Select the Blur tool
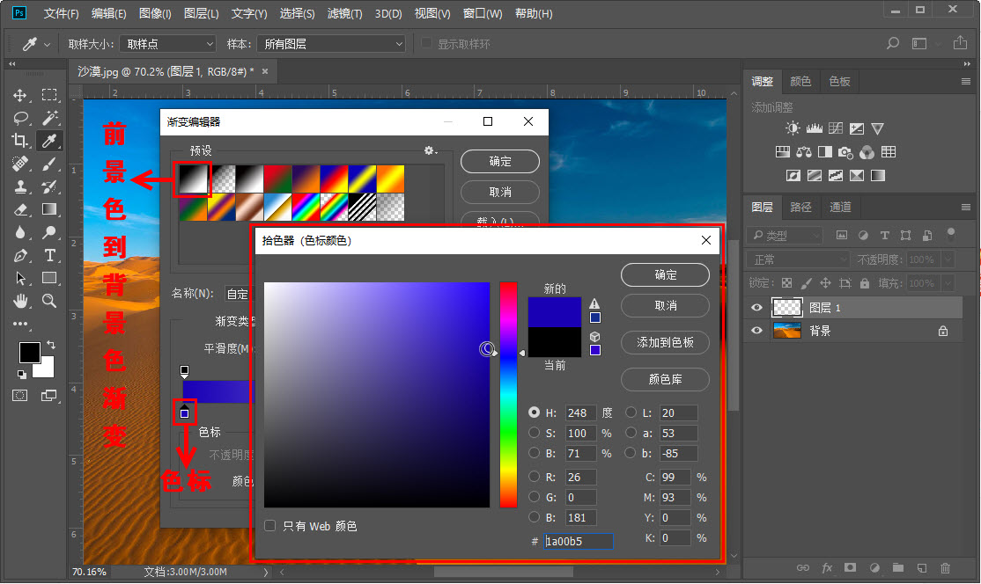 coord(20,232)
